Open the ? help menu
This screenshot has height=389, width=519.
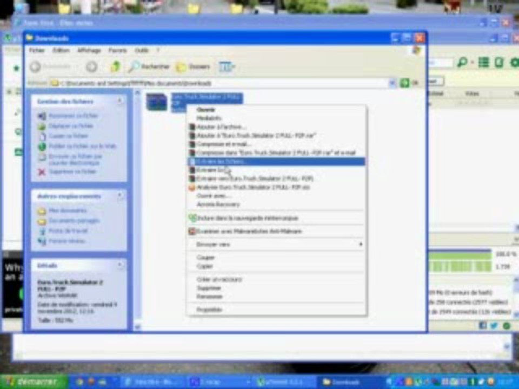tap(158, 50)
